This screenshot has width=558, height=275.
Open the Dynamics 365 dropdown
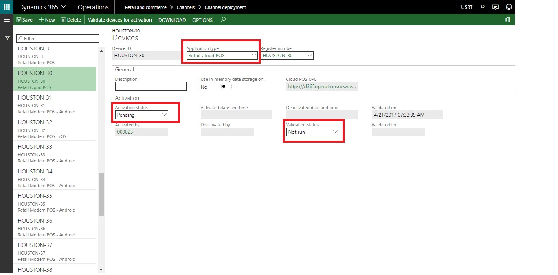(43, 7)
